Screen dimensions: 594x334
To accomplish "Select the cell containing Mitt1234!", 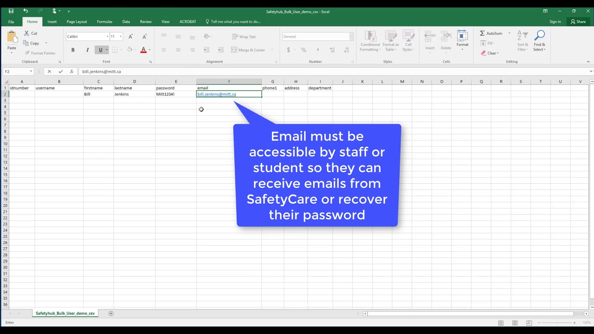I will tap(175, 94).
